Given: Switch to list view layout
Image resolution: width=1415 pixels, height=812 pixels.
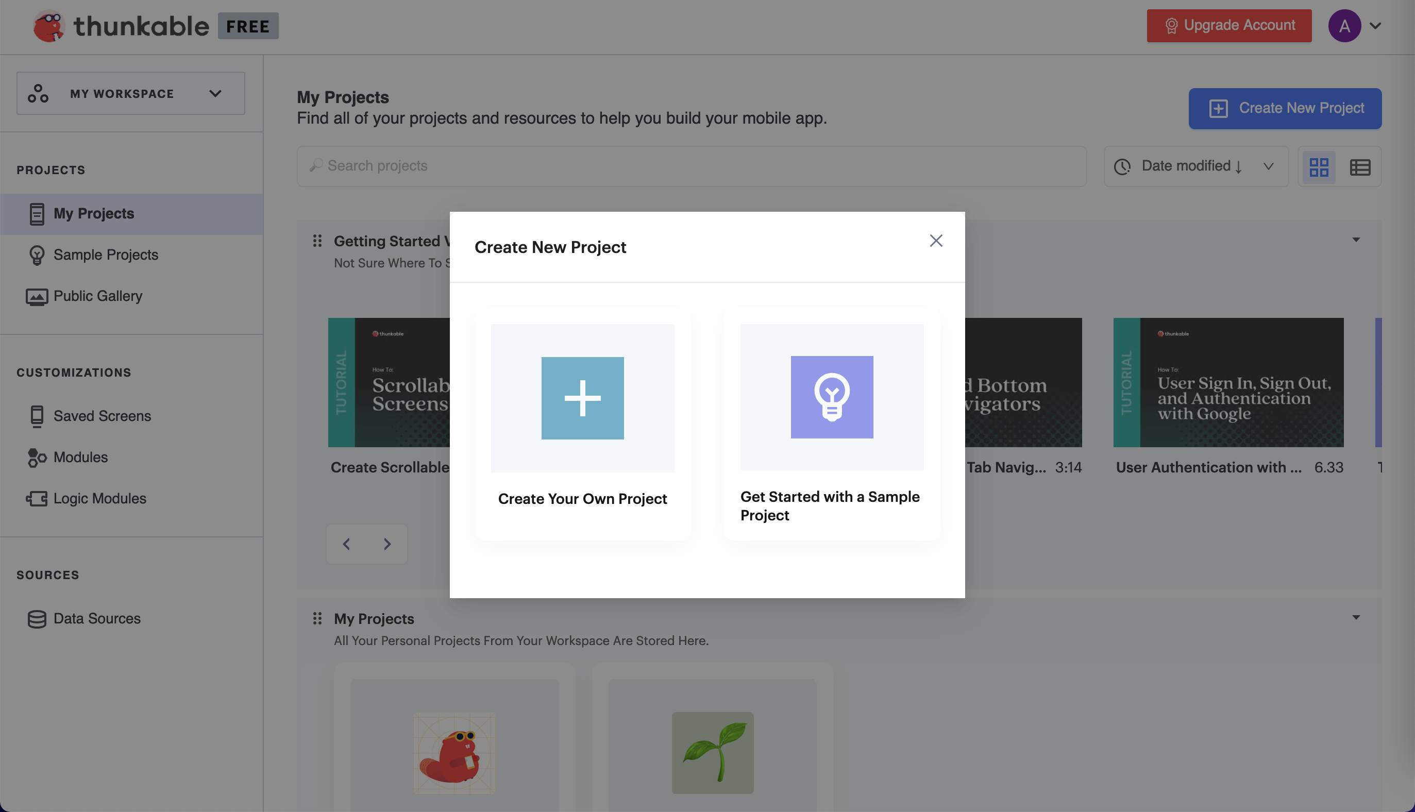Looking at the screenshot, I should 1359,167.
